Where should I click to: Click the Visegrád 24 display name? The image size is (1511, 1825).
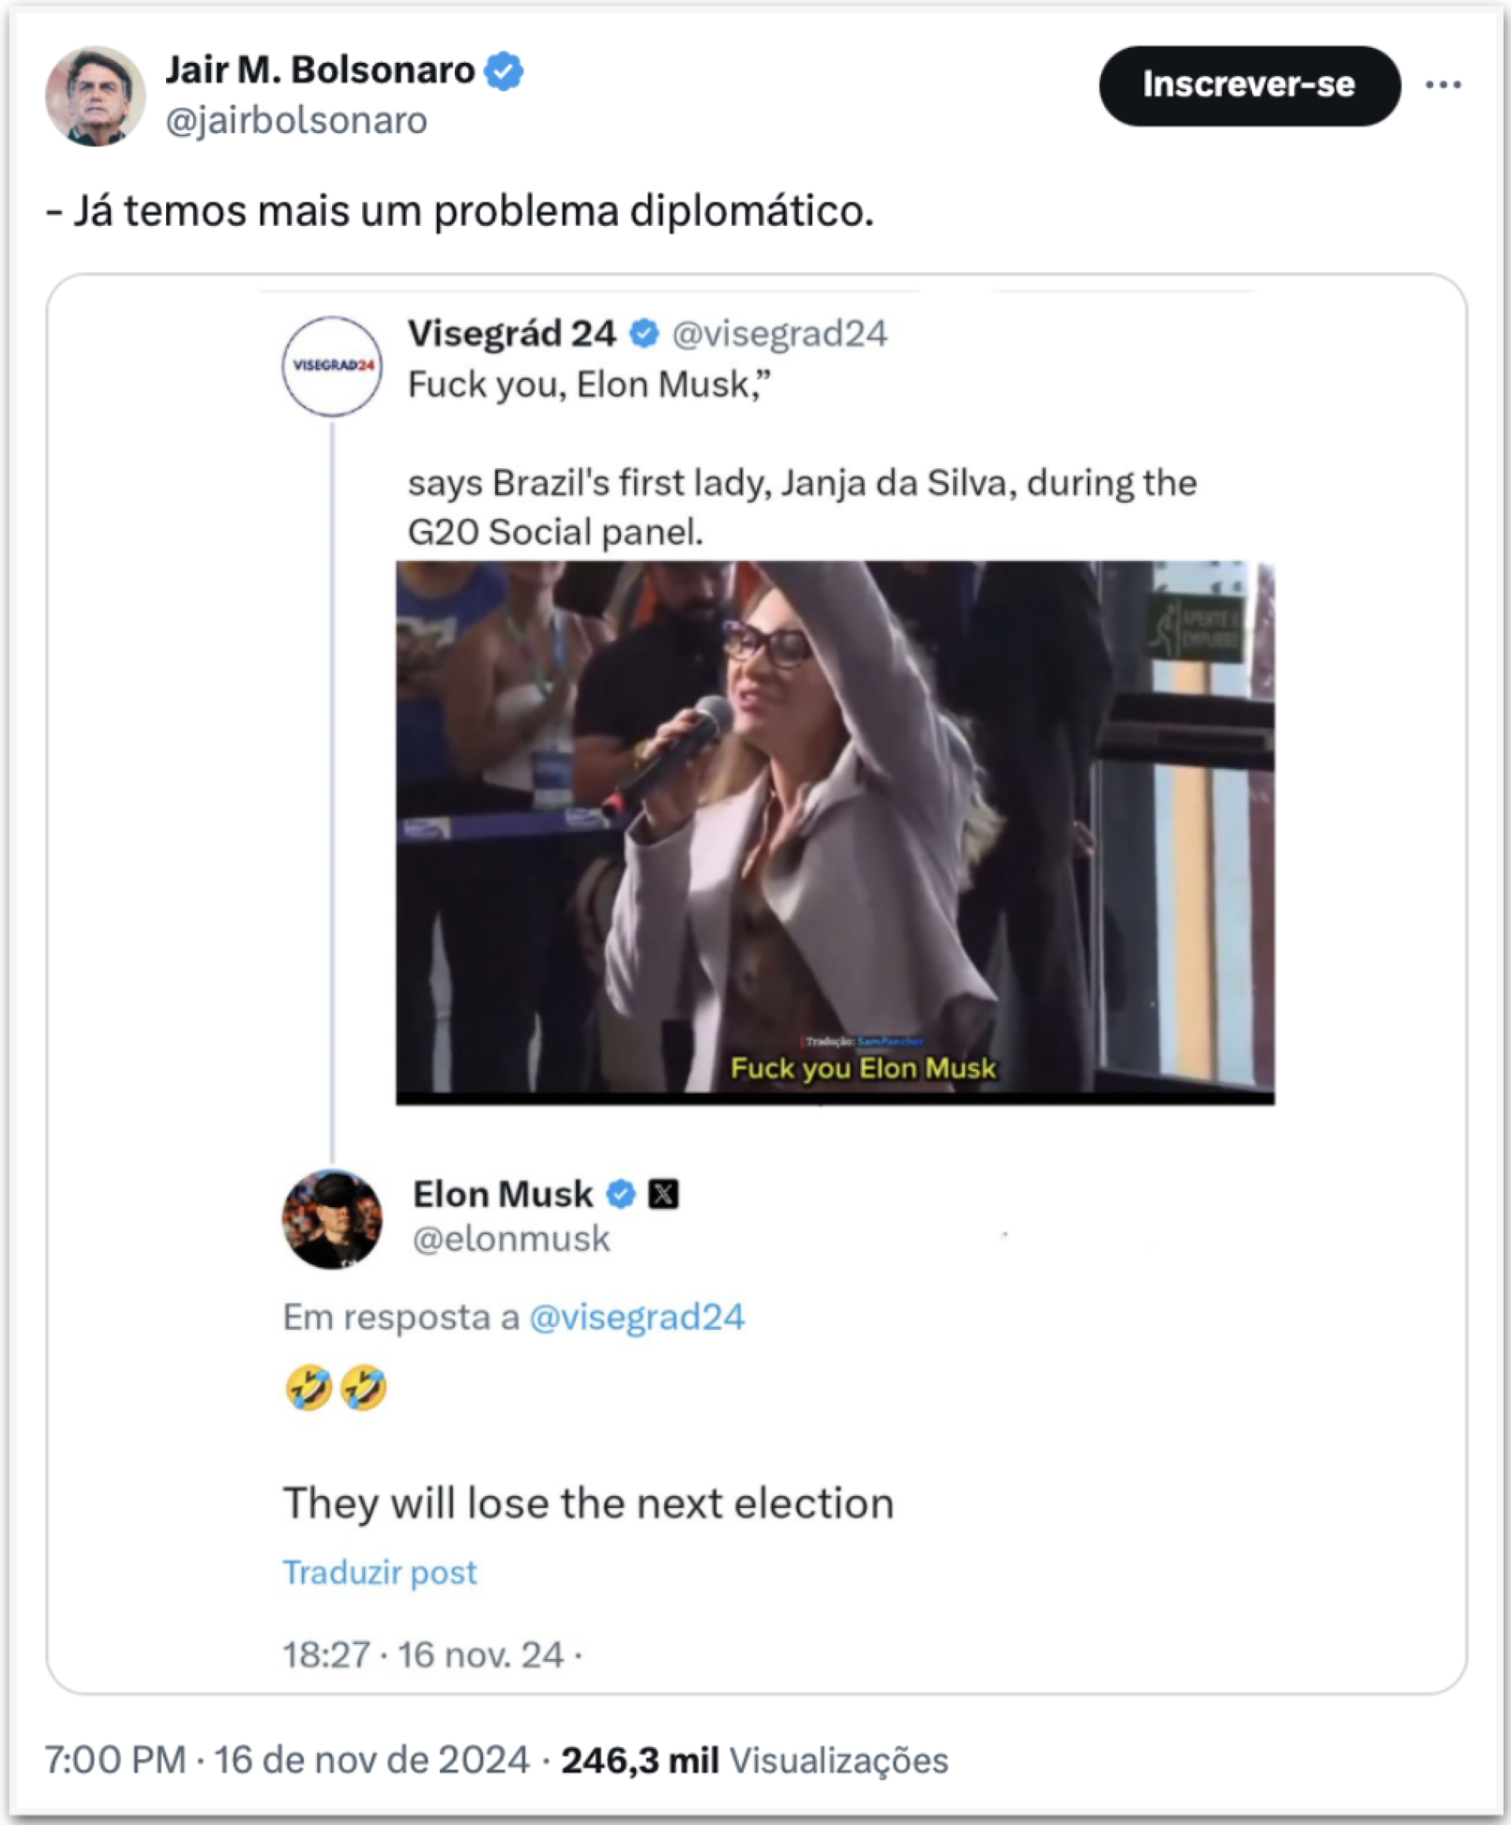click(x=512, y=334)
